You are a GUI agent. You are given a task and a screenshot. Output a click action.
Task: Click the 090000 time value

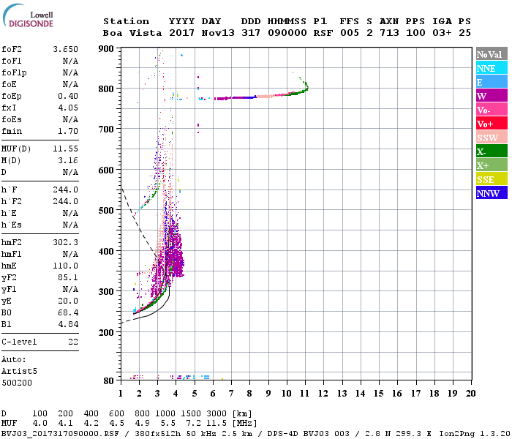(287, 33)
